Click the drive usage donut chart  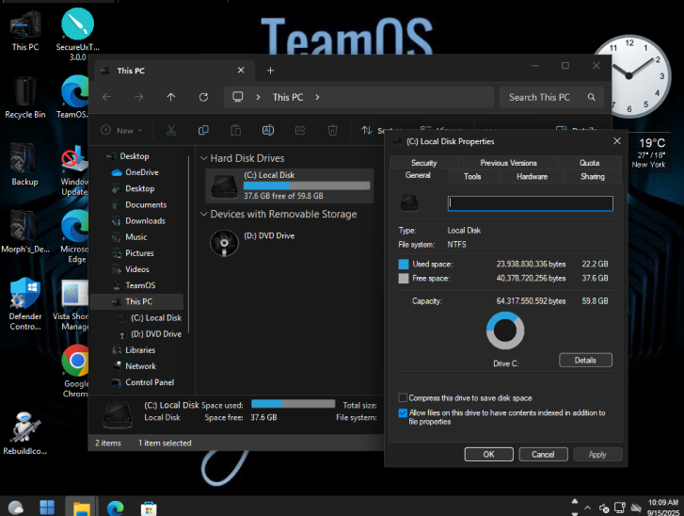point(505,331)
